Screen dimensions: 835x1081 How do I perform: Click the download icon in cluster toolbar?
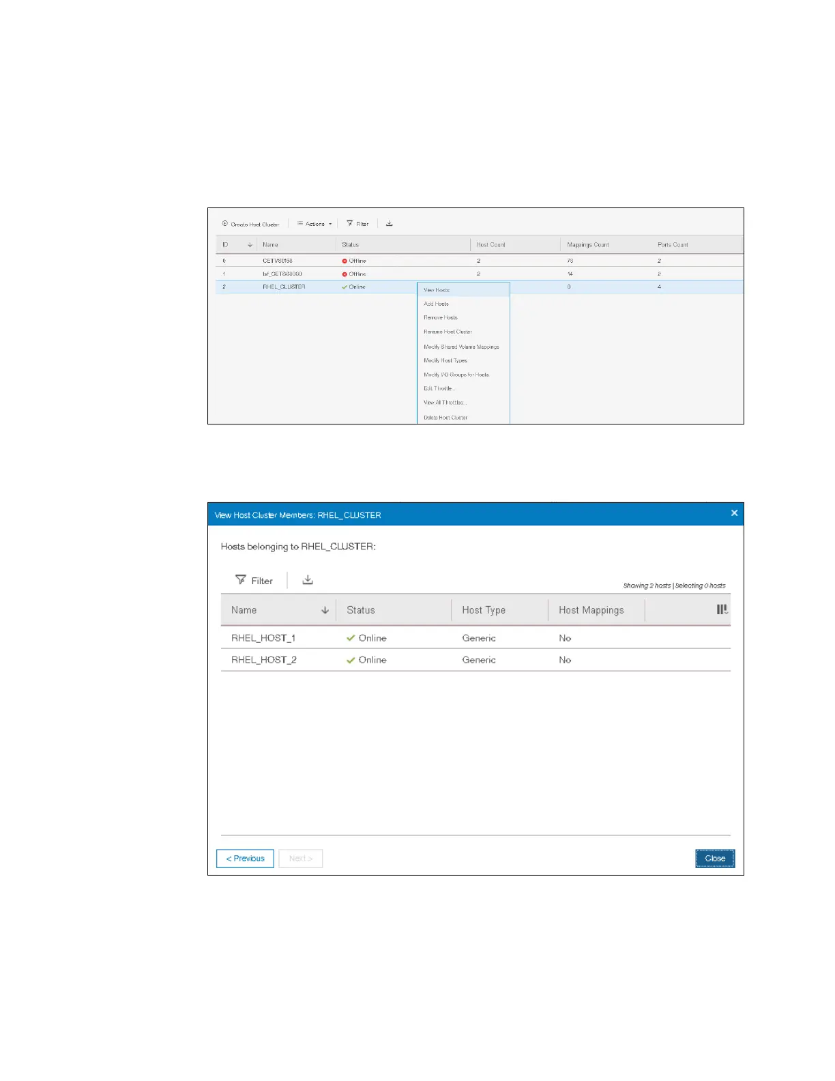point(390,223)
